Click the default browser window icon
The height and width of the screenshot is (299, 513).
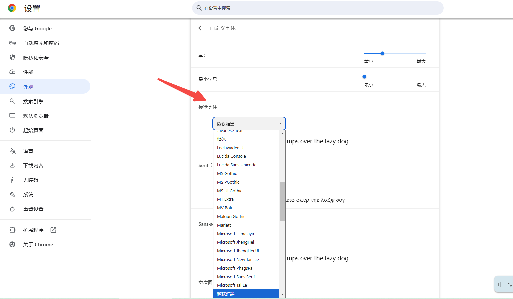12,115
